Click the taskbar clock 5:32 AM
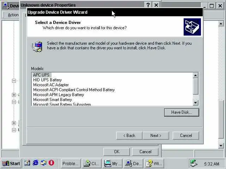Viewport: 226px width, 169px height. point(212,164)
